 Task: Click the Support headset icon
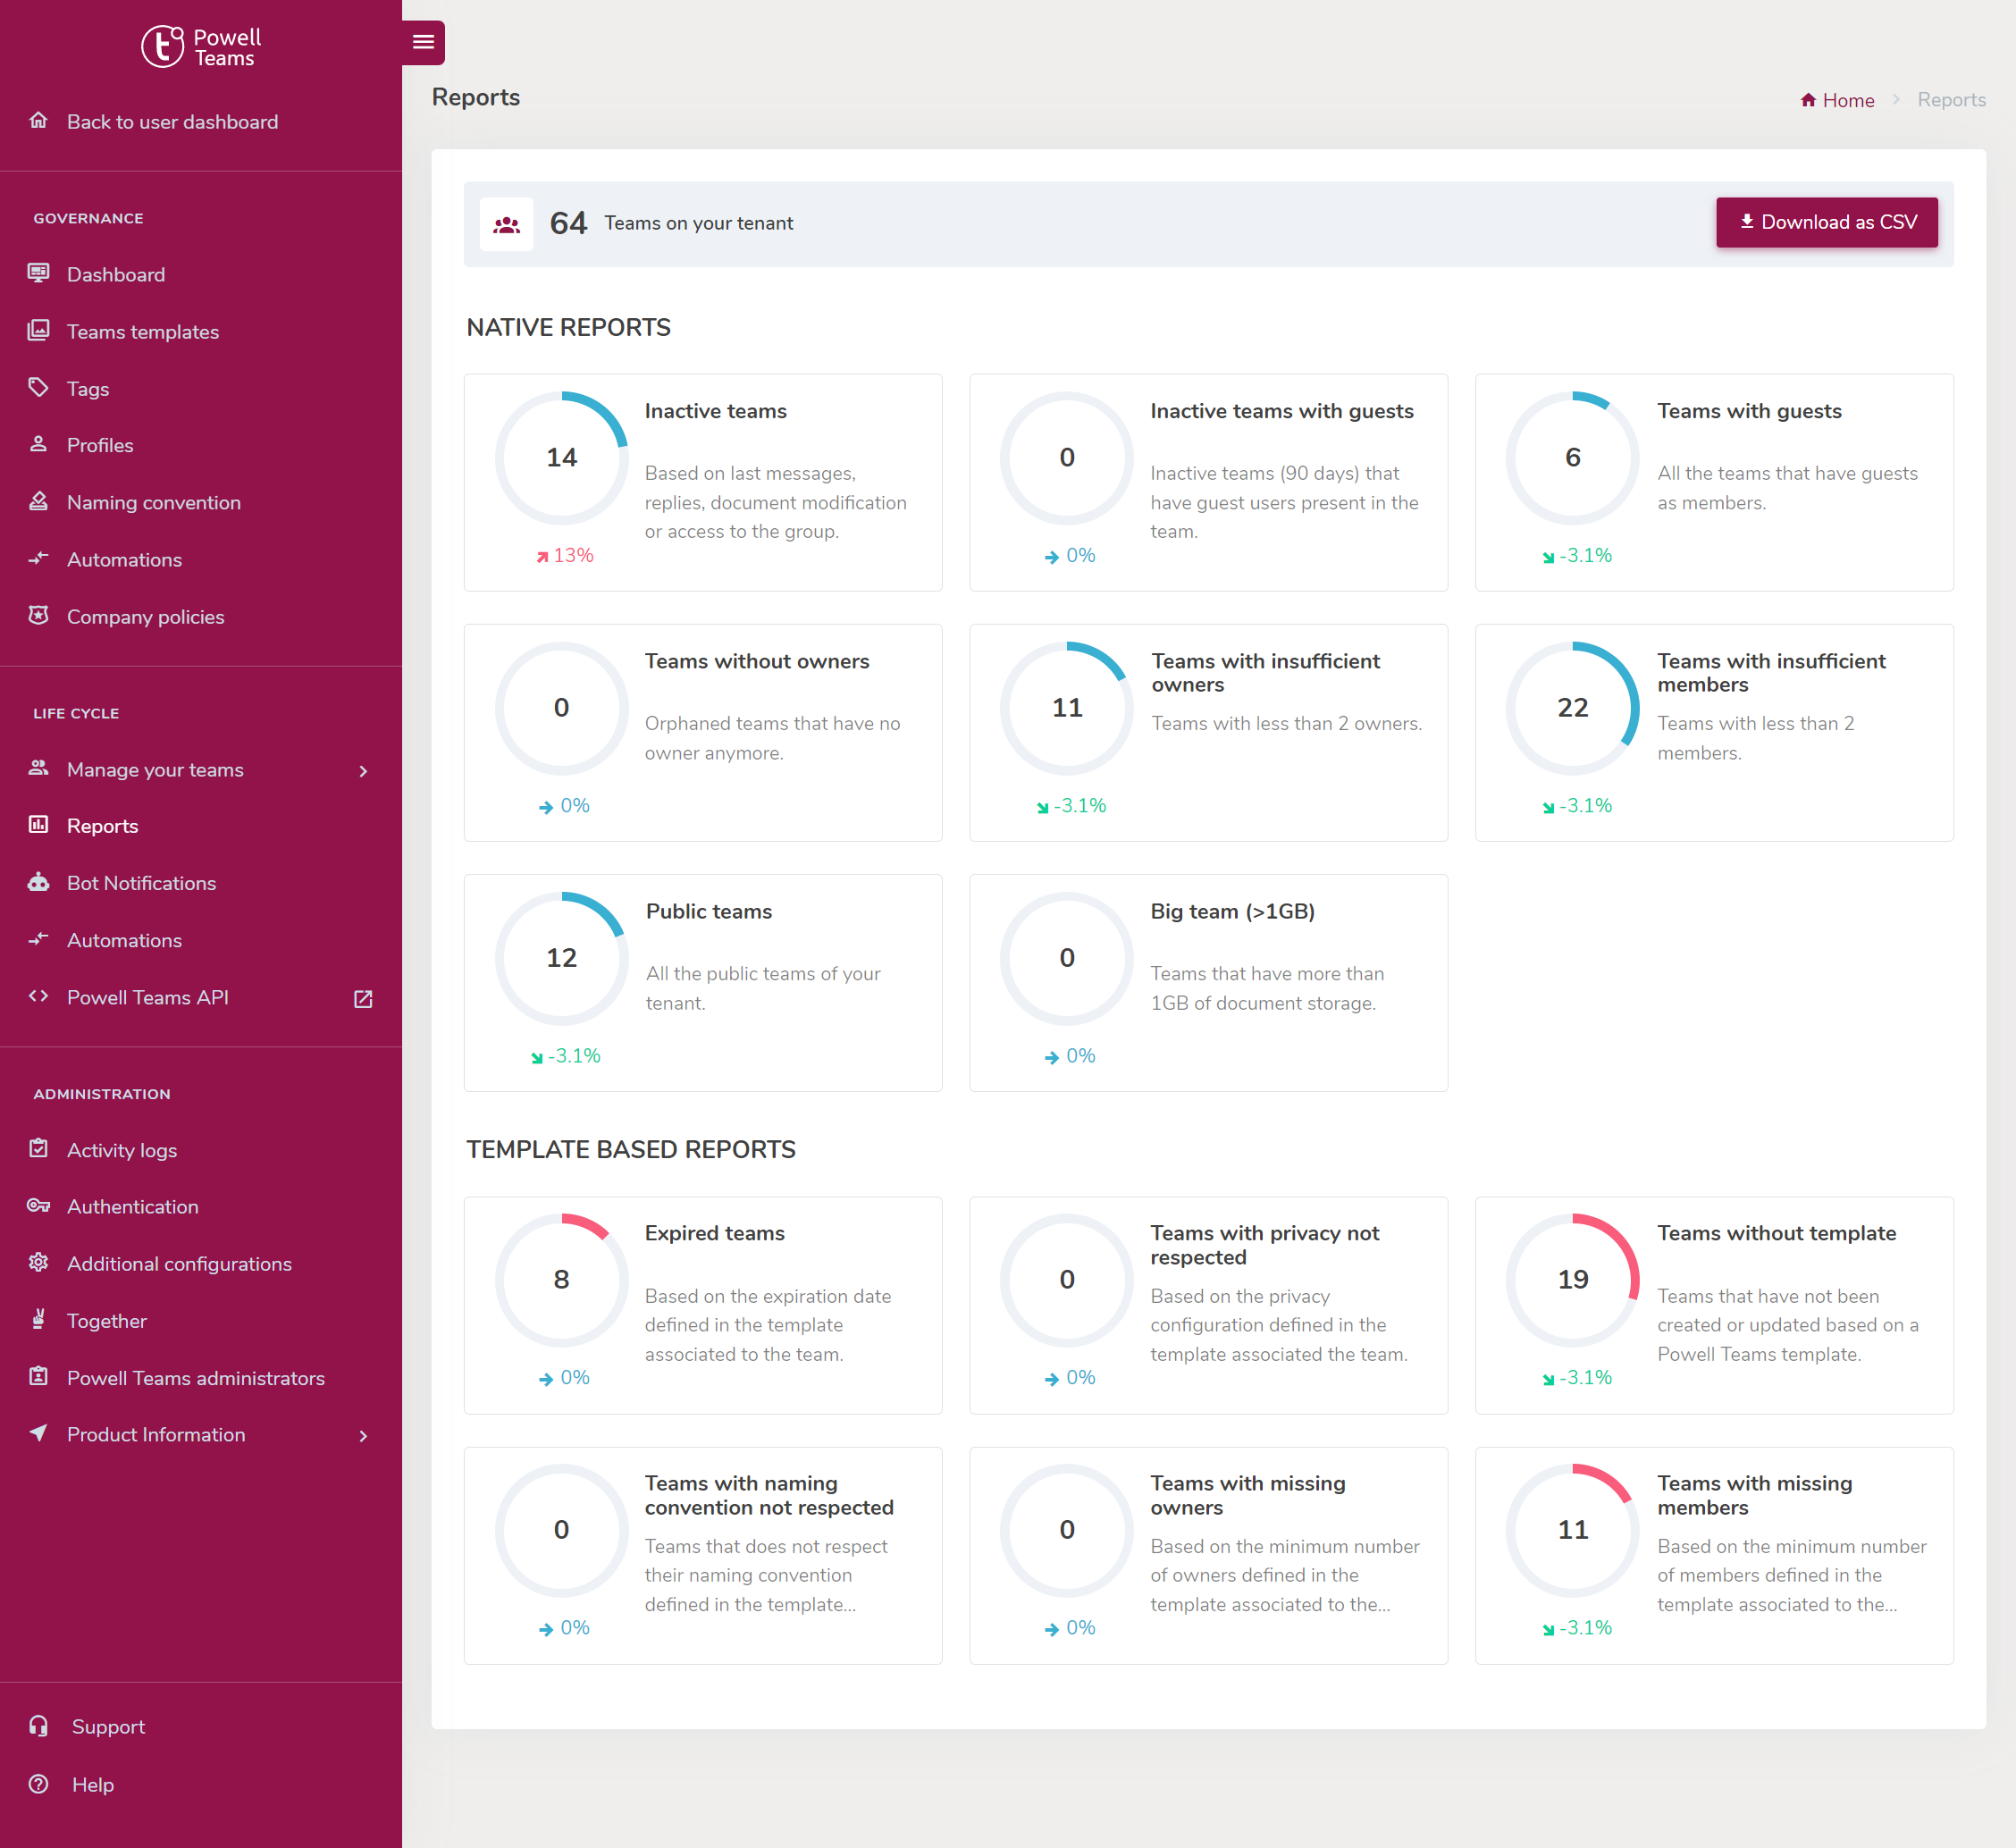(38, 1726)
